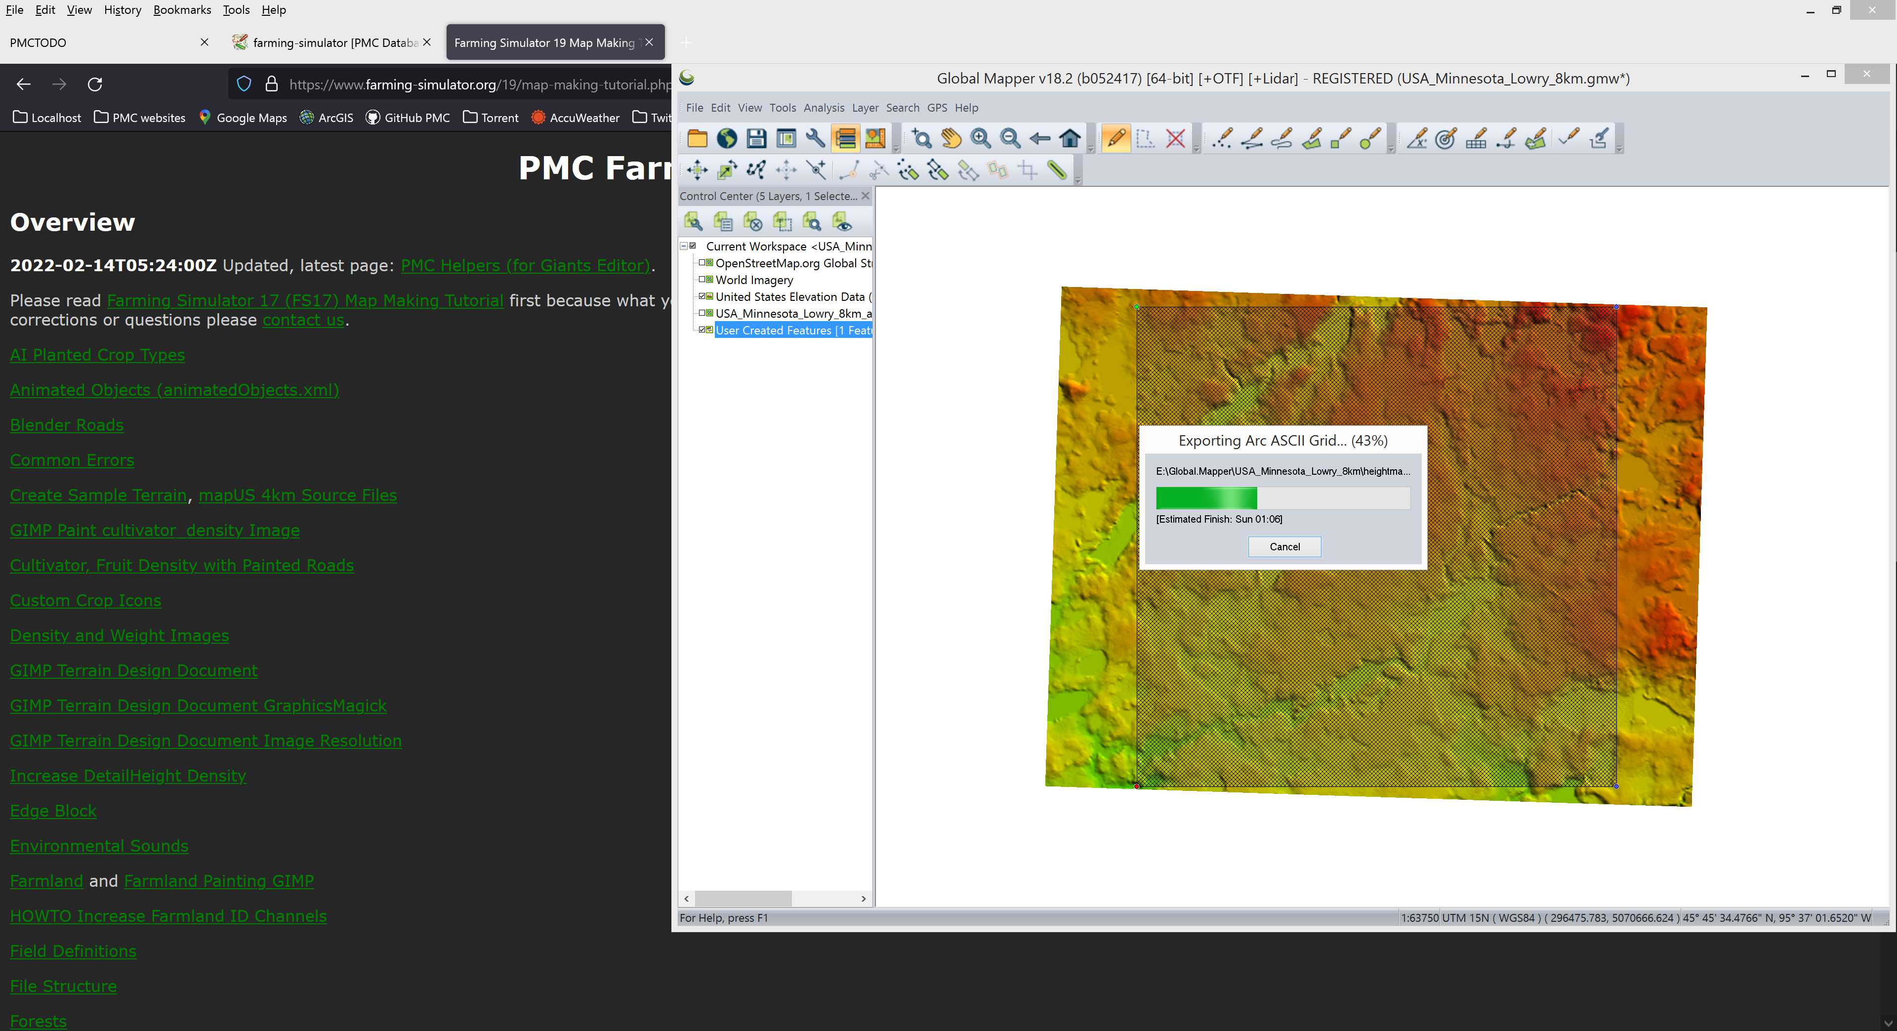Click the zoom to layer icon in Control Center

[812, 221]
